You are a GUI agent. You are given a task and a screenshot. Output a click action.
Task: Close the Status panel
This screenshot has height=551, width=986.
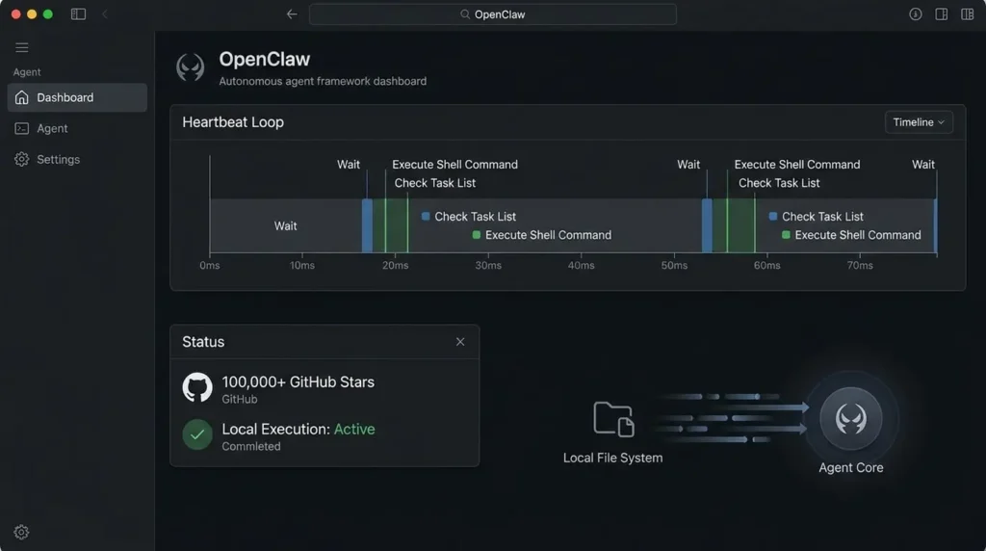tap(460, 342)
